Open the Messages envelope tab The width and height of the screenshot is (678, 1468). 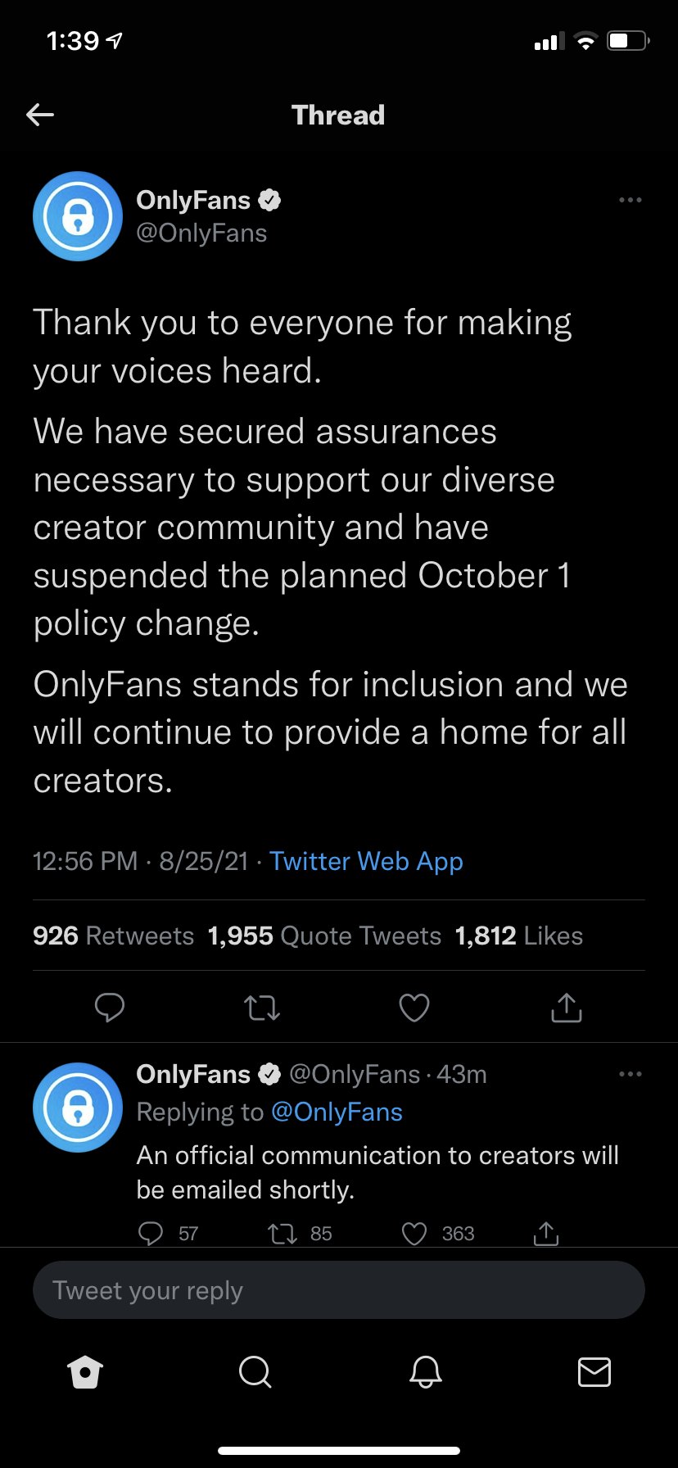coord(594,1371)
